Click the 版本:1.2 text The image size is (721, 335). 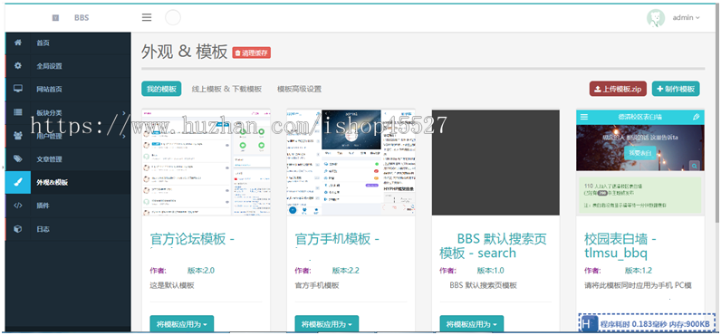click(x=639, y=270)
